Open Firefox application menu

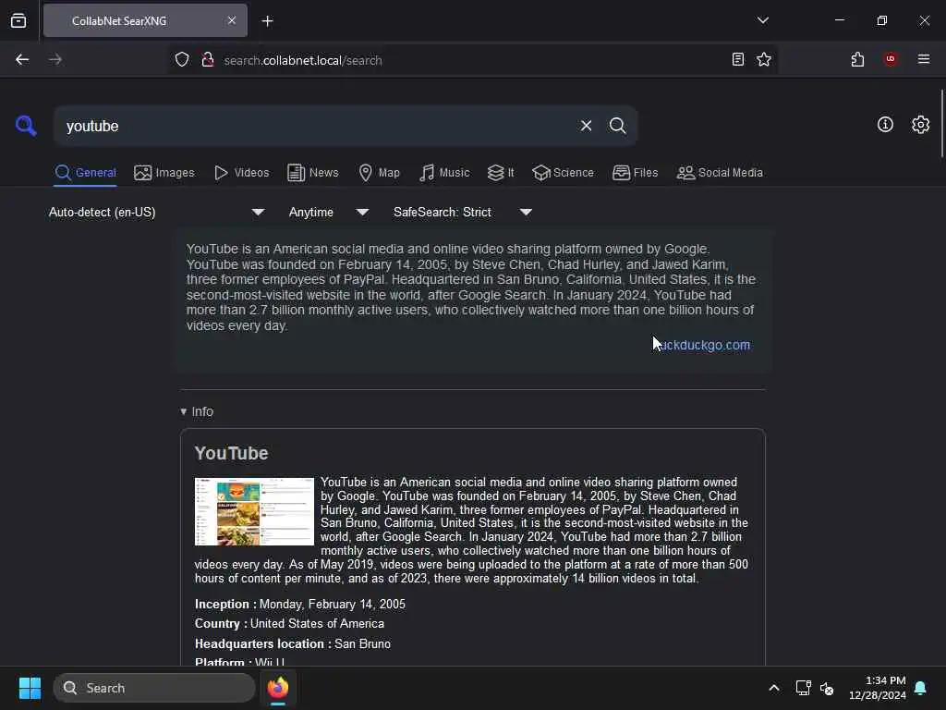[x=923, y=59]
